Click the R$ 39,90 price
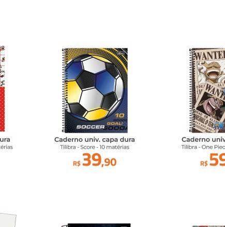The width and height of the screenshot is (225, 227). [95, 160]
